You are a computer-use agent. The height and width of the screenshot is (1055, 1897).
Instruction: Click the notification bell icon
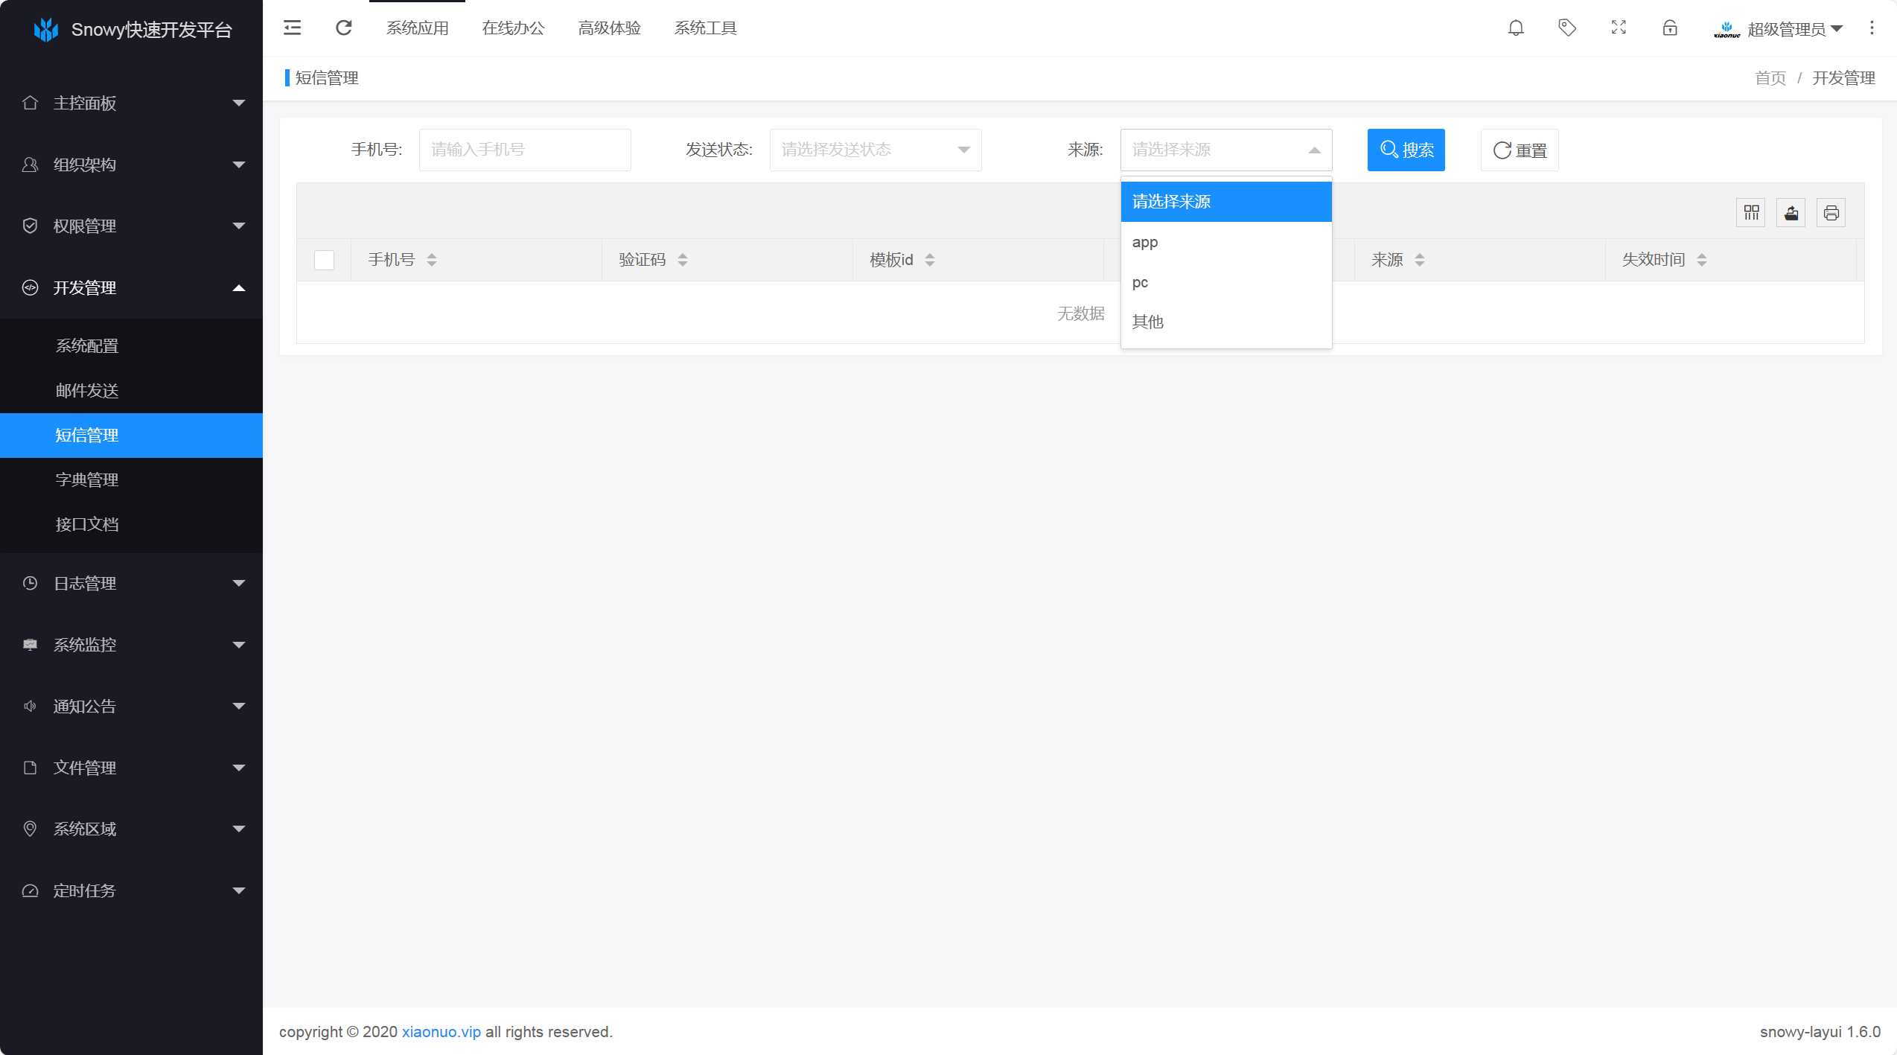click(1516, 28)
